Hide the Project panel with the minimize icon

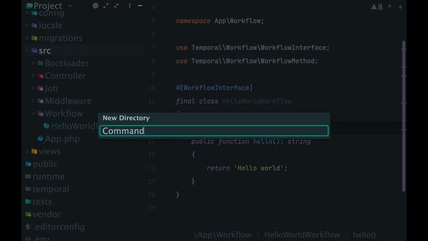point(140,6)
